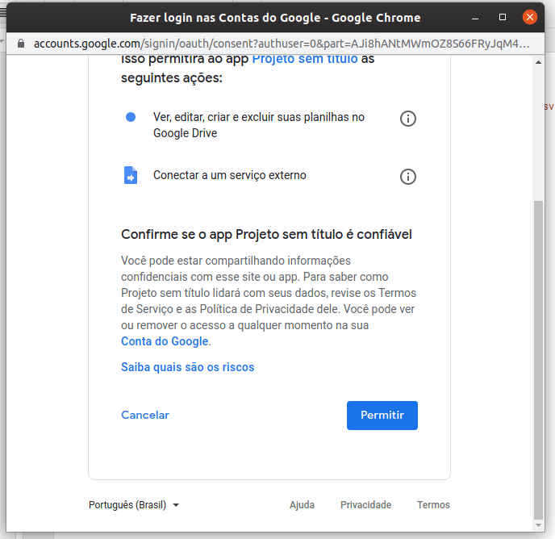Open the Ajuda footer link
Viewport: 555px width, 539px height.
tap(302, 505)
